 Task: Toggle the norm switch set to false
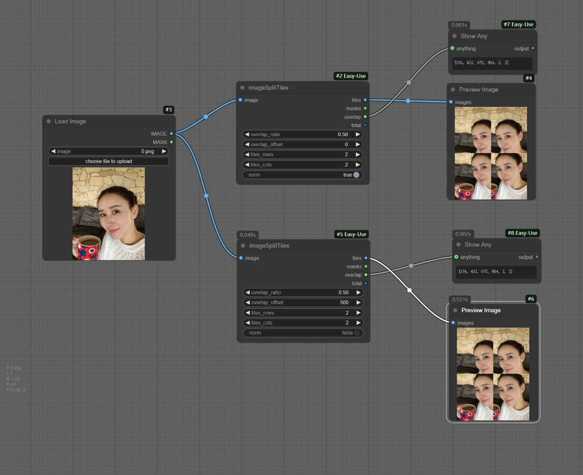(357, 333)
